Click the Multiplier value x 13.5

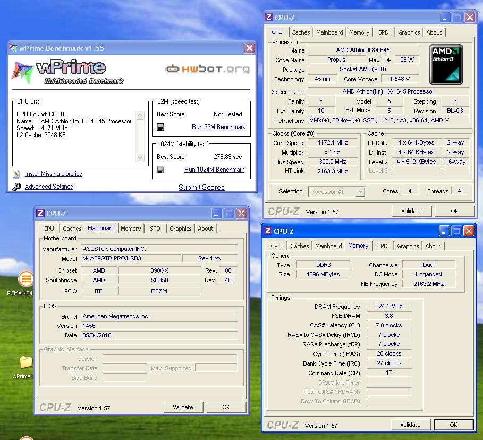(x=333, y=152)
